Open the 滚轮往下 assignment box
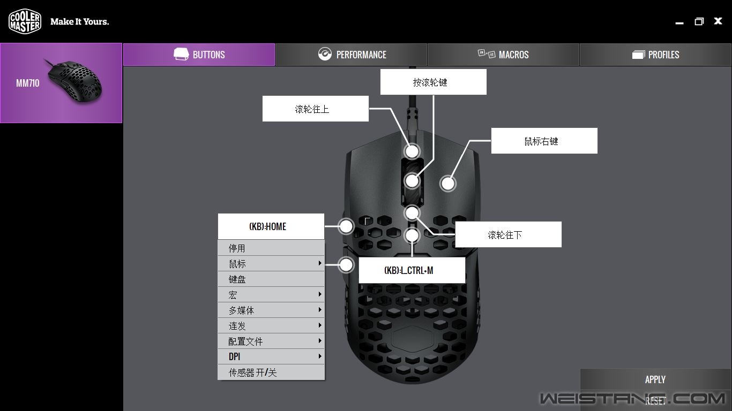Image resolution: width=732 pixels, height=411 pixels. 509,234
